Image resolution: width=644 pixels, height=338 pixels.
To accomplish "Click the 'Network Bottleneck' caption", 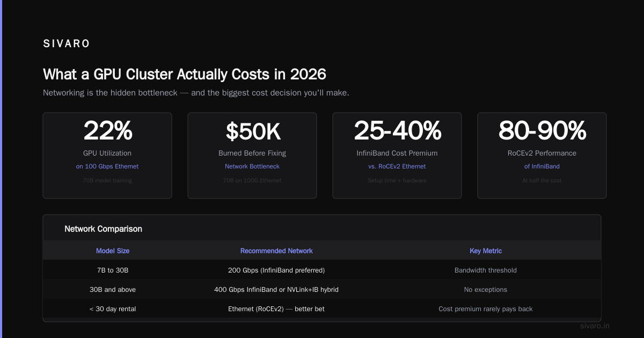I will click(252, 166).
